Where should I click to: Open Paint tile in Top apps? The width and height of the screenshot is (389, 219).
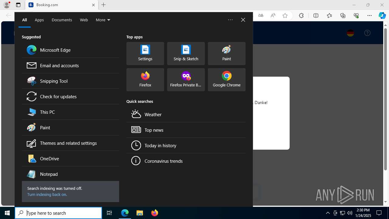pos(227,54)
